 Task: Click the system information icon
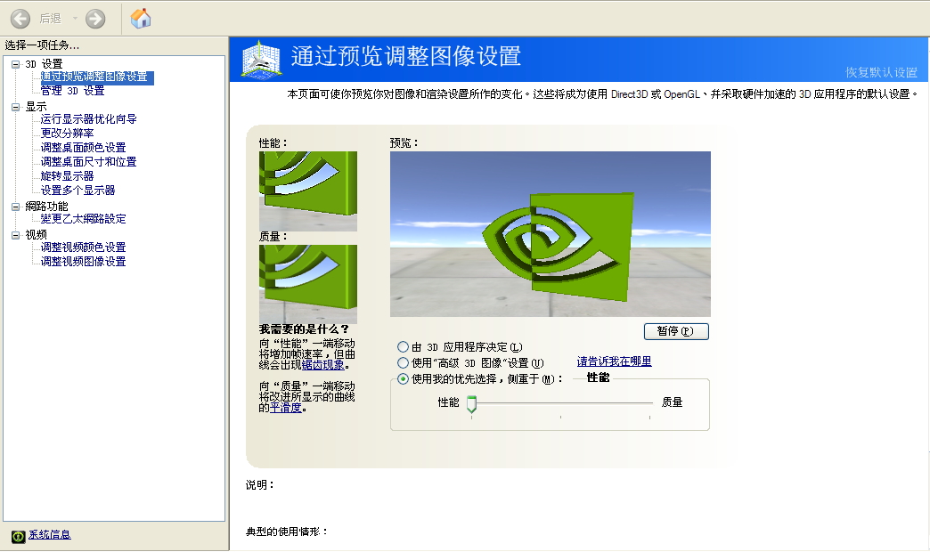19,536
